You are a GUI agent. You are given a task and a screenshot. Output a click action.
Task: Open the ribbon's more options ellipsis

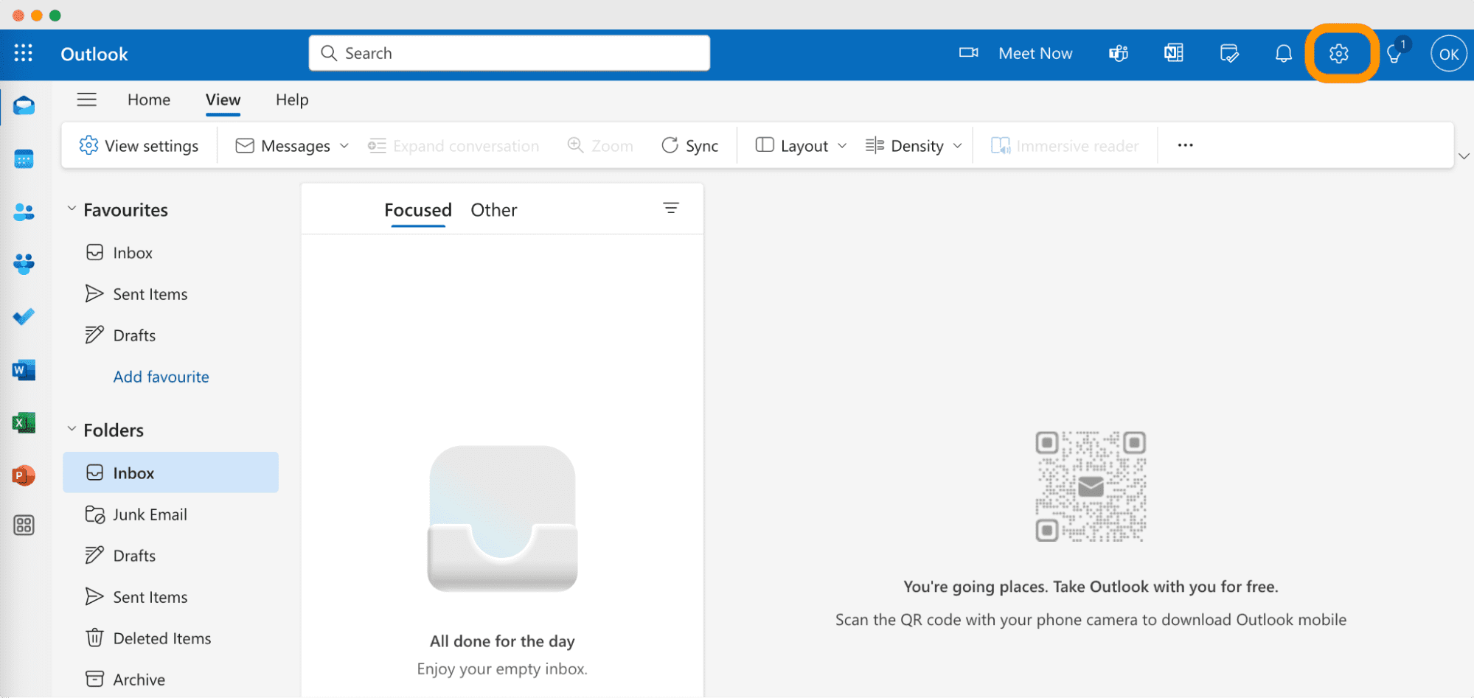point(1185,145)
